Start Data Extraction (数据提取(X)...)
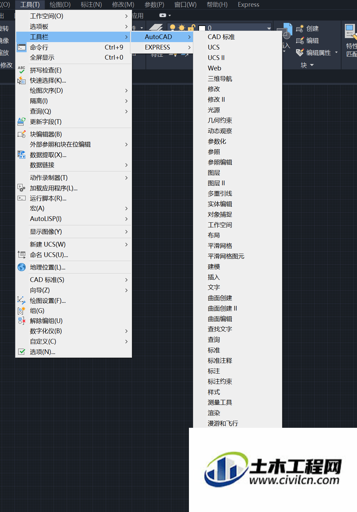357x512 pixels. pyautogui.click(x=73, y=155)
